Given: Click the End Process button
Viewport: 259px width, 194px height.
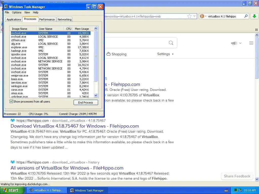Looking at the screenshot, I should point(86,103).
